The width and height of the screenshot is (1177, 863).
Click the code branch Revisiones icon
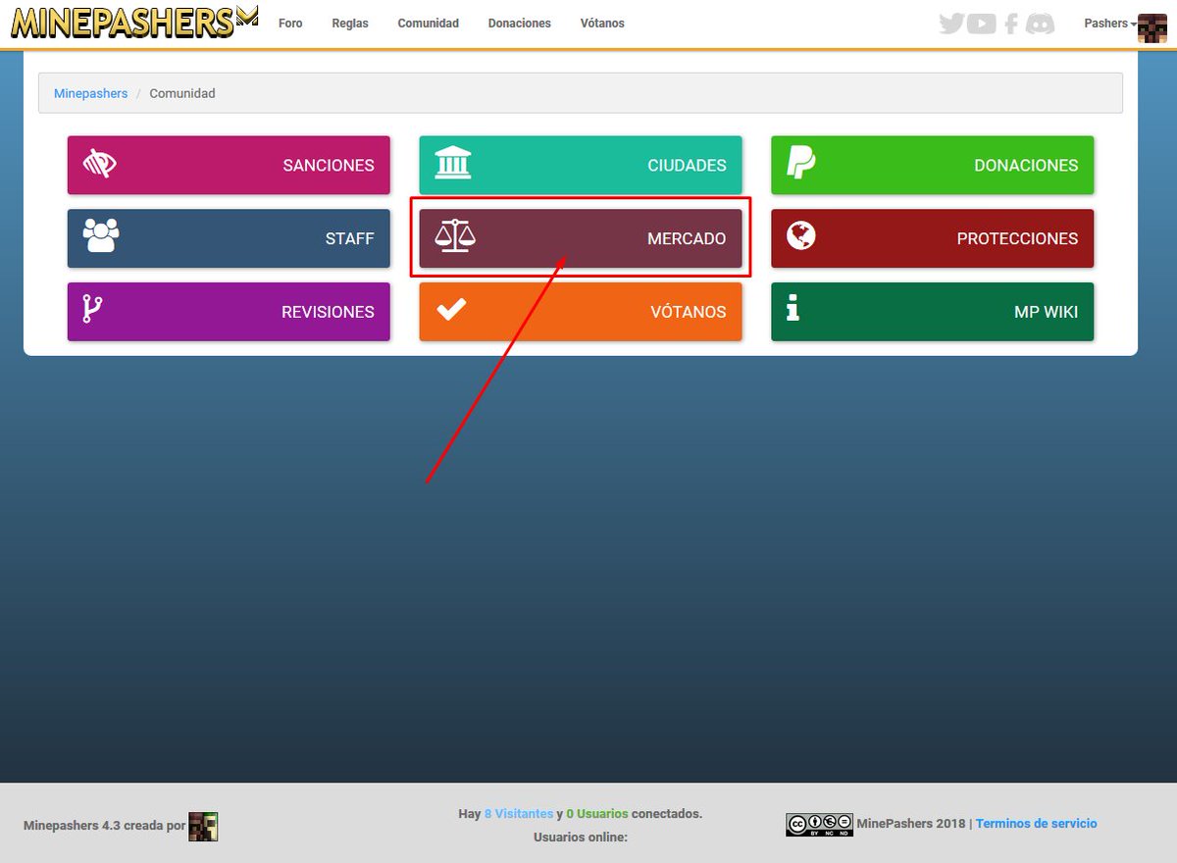[92, 309]
